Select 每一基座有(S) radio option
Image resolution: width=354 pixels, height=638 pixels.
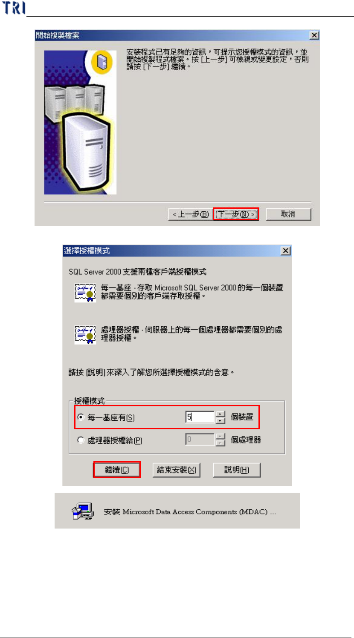(x=81, y=418)
